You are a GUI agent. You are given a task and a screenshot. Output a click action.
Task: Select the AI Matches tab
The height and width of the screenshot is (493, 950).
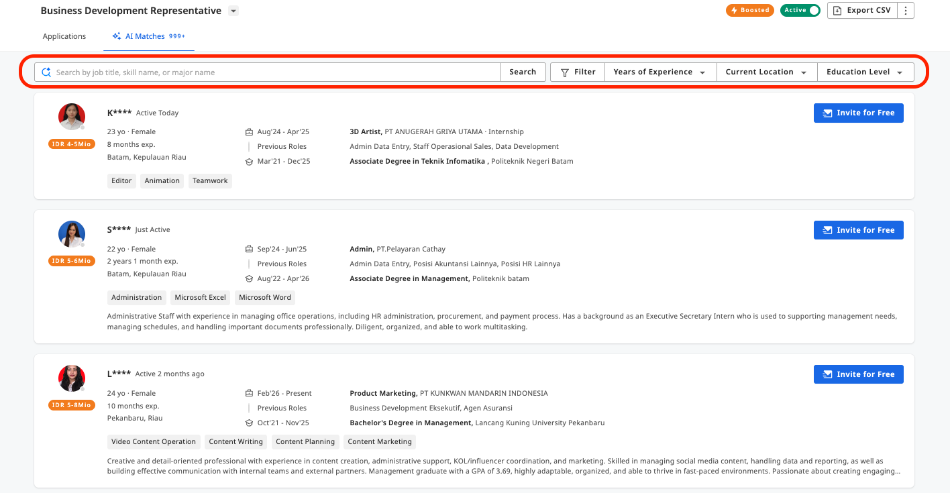tap(148, 36)
